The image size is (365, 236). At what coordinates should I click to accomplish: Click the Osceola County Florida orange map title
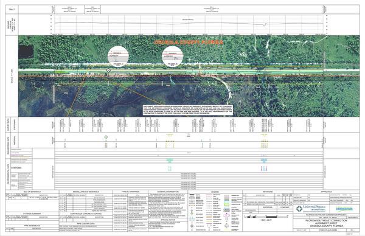(x=189, y=42)
